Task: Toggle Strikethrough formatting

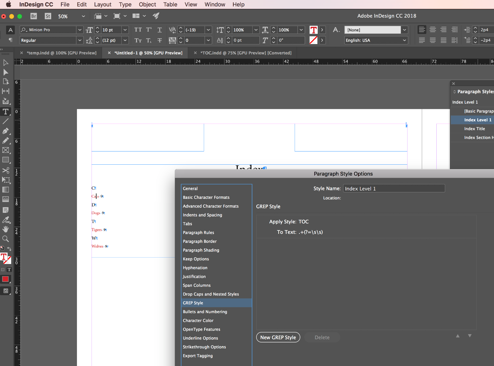Action: click(160, 40)
